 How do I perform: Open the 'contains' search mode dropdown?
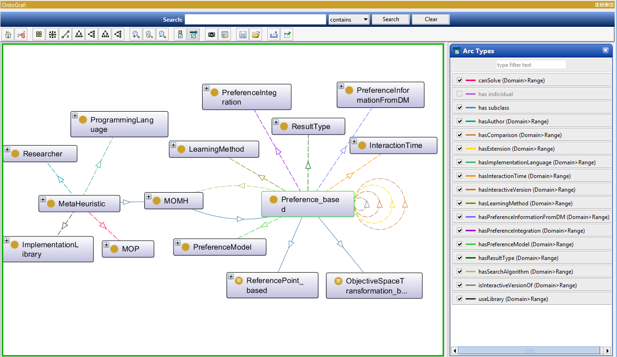[349, 19]
